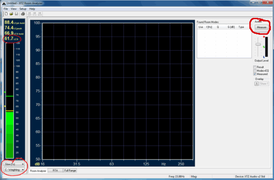Switch to the RTA tab
This screenshot has height=180, width=274.
pos(55,170)
